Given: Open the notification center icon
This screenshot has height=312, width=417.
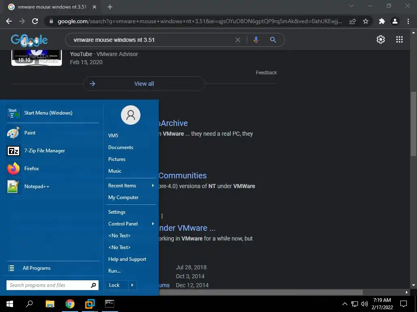Looking at the screenshot, I should point(404,304).
